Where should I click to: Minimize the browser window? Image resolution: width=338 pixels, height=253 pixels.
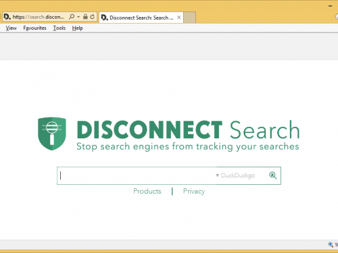point(331,6)
